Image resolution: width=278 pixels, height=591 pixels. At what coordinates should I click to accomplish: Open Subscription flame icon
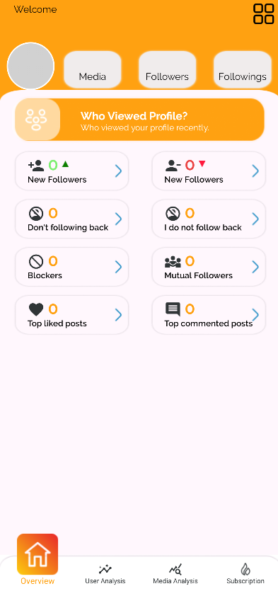[245, 569]
